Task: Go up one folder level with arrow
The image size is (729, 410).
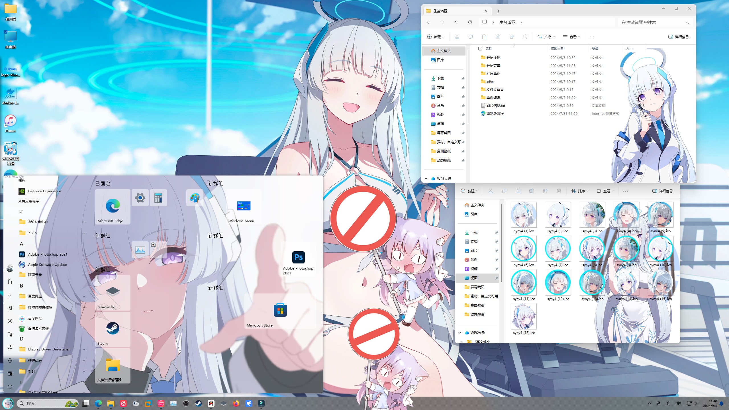Action: 456,22
